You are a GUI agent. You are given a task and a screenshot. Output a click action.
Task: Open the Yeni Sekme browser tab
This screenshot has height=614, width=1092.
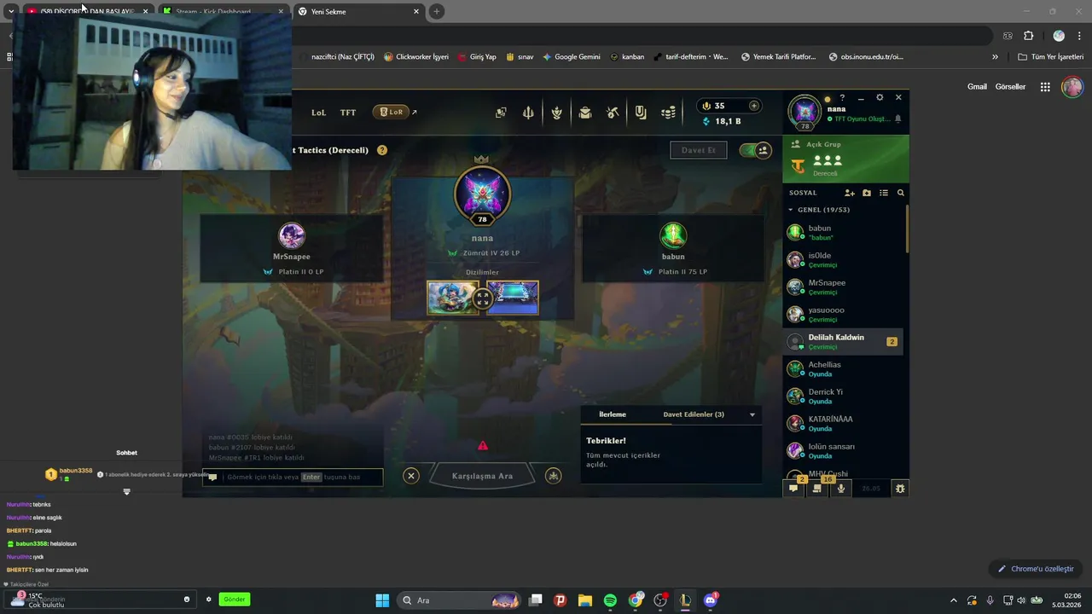click(358, 12)
